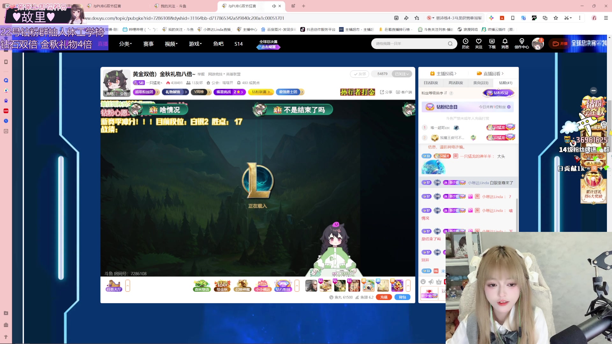
Task: Open the 最强勇士团 badge
Action: (290, 92)
